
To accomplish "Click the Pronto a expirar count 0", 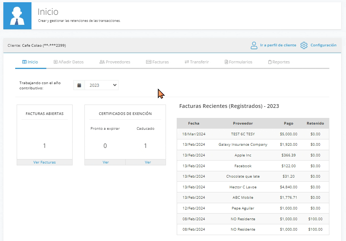I will 105,146.
